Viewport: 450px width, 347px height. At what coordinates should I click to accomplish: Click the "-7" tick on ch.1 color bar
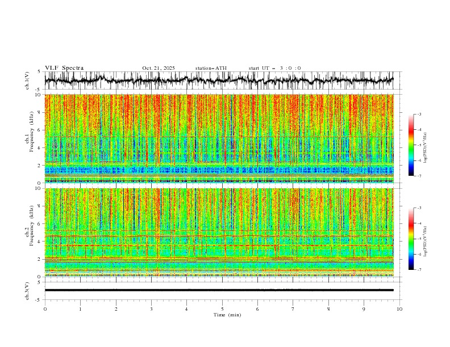click(x=419, y=176)
